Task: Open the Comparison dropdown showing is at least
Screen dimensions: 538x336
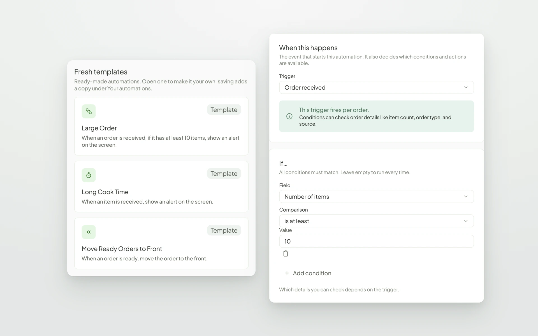Action: pyautogui.click(x=376, y=221)
